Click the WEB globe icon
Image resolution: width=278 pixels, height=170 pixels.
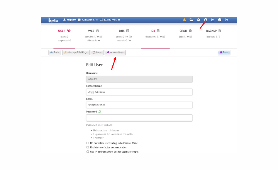point(98,31)
